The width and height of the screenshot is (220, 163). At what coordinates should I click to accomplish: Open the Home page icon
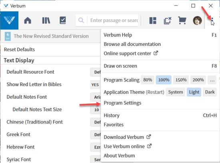(x=28, y=20)
